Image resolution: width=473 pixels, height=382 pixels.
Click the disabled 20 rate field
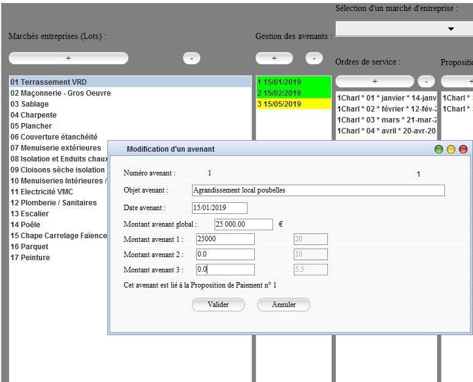[x=311, y=239]
